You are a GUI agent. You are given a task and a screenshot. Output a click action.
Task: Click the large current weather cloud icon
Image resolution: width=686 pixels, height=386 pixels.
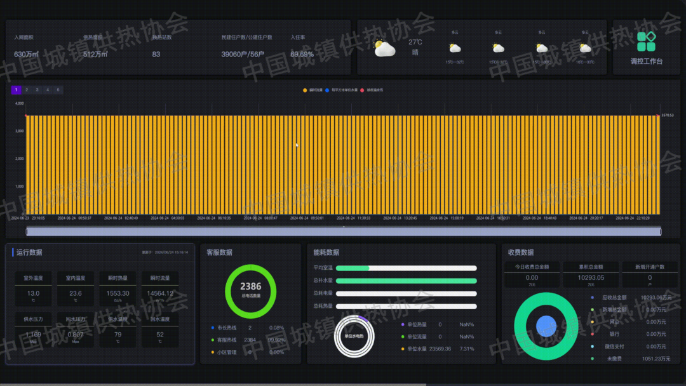[x=384, y=48]
